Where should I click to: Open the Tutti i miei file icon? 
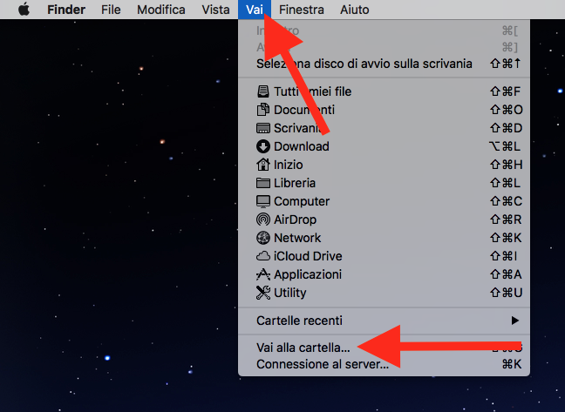point(263,91)
